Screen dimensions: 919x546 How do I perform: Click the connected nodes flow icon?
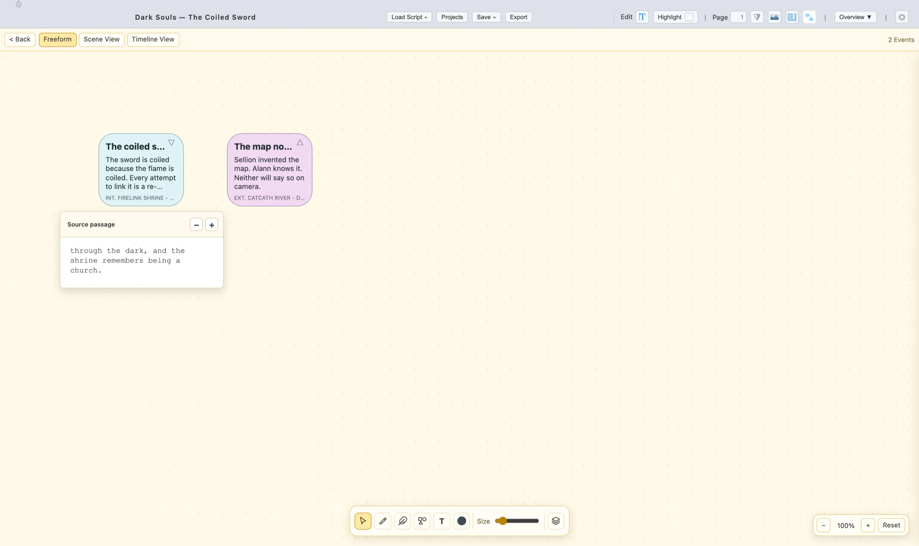click(x=809, y=17)
